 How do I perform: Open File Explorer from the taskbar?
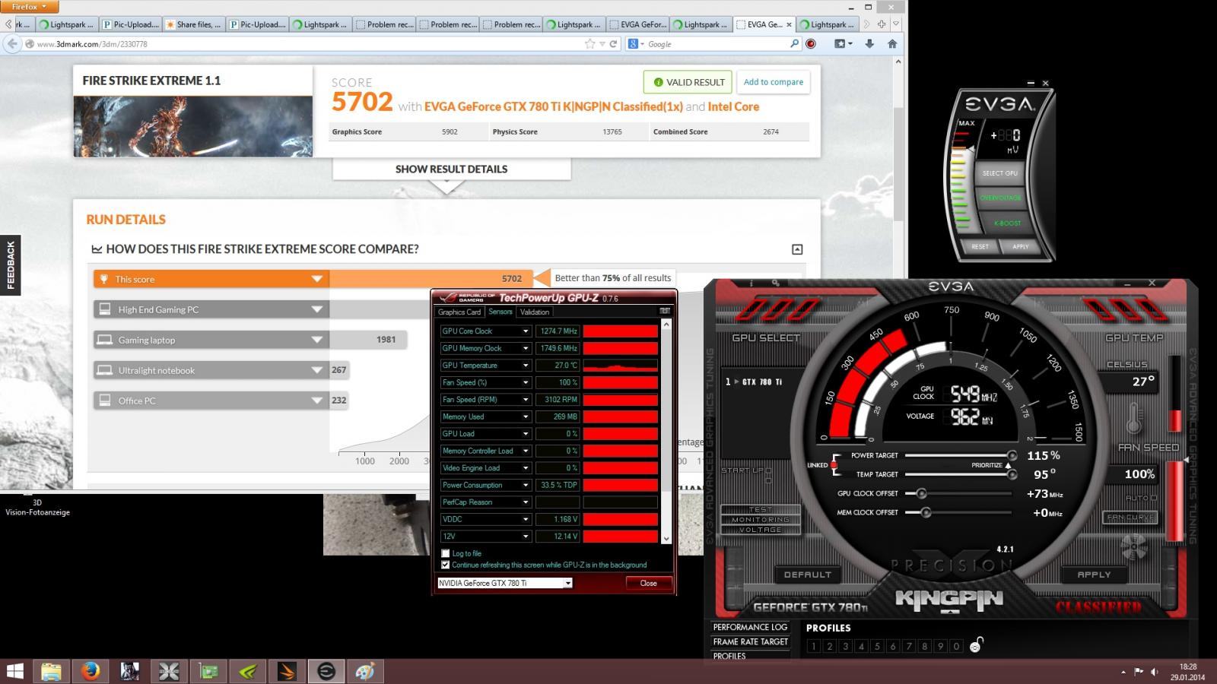[x=51, y=671]
